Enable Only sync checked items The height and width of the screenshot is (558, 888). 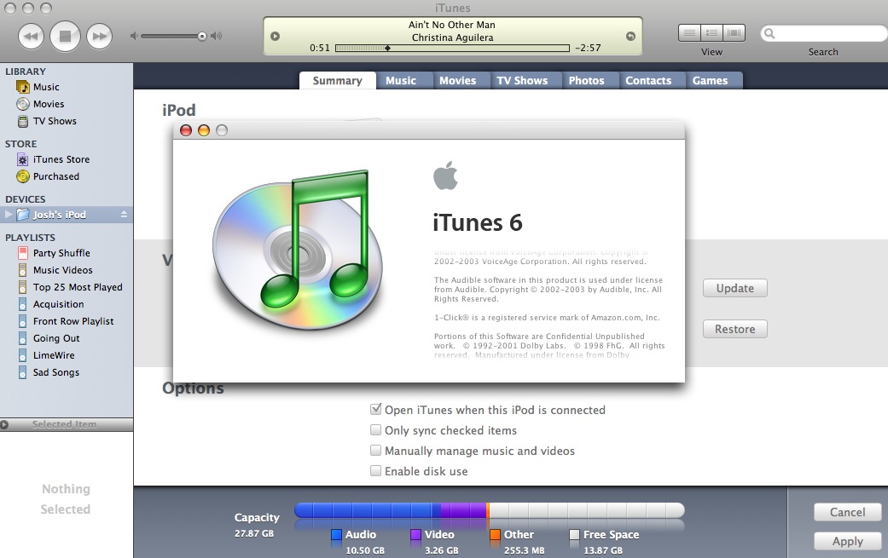(375, 429)
